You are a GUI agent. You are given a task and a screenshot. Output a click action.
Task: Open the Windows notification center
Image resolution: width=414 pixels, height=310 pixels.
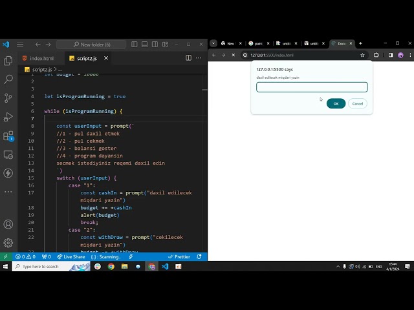coord(408,267)
